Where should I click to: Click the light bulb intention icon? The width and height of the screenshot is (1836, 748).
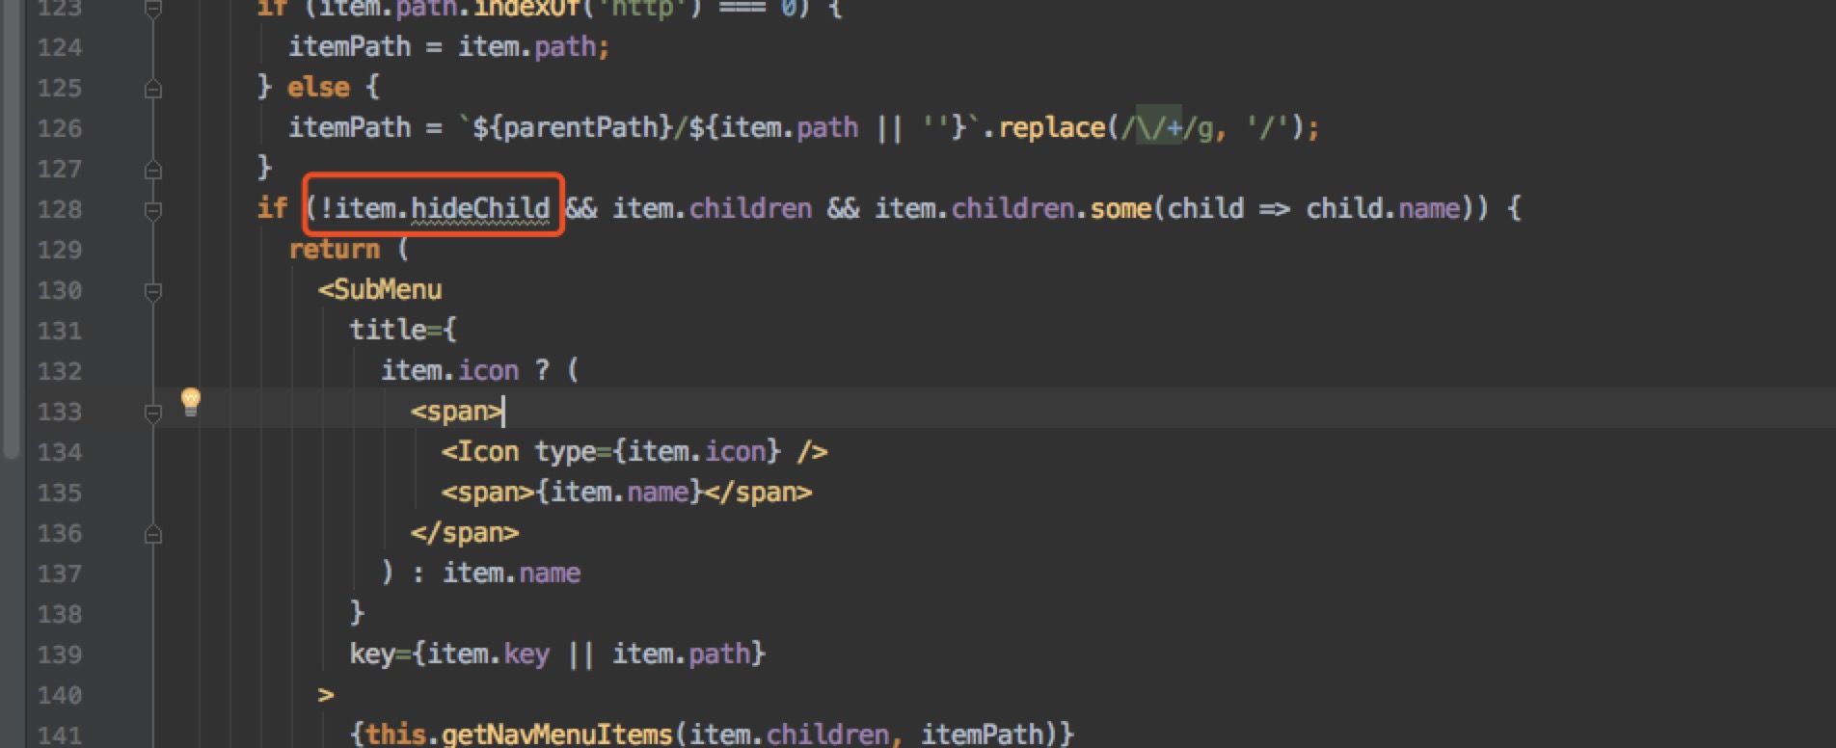(191, 402)
